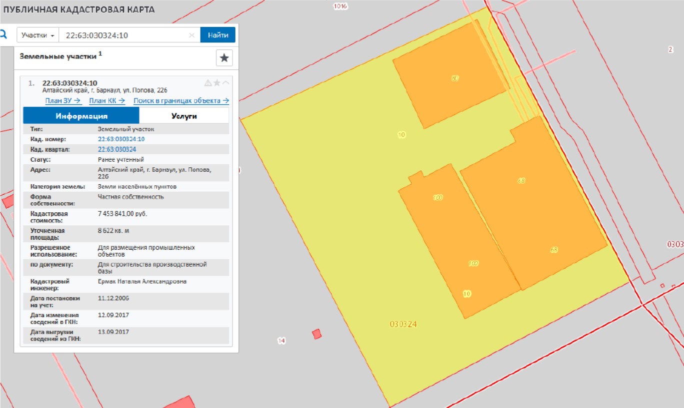Open cadastral quarter link 22:63:030324

[117, 149]
